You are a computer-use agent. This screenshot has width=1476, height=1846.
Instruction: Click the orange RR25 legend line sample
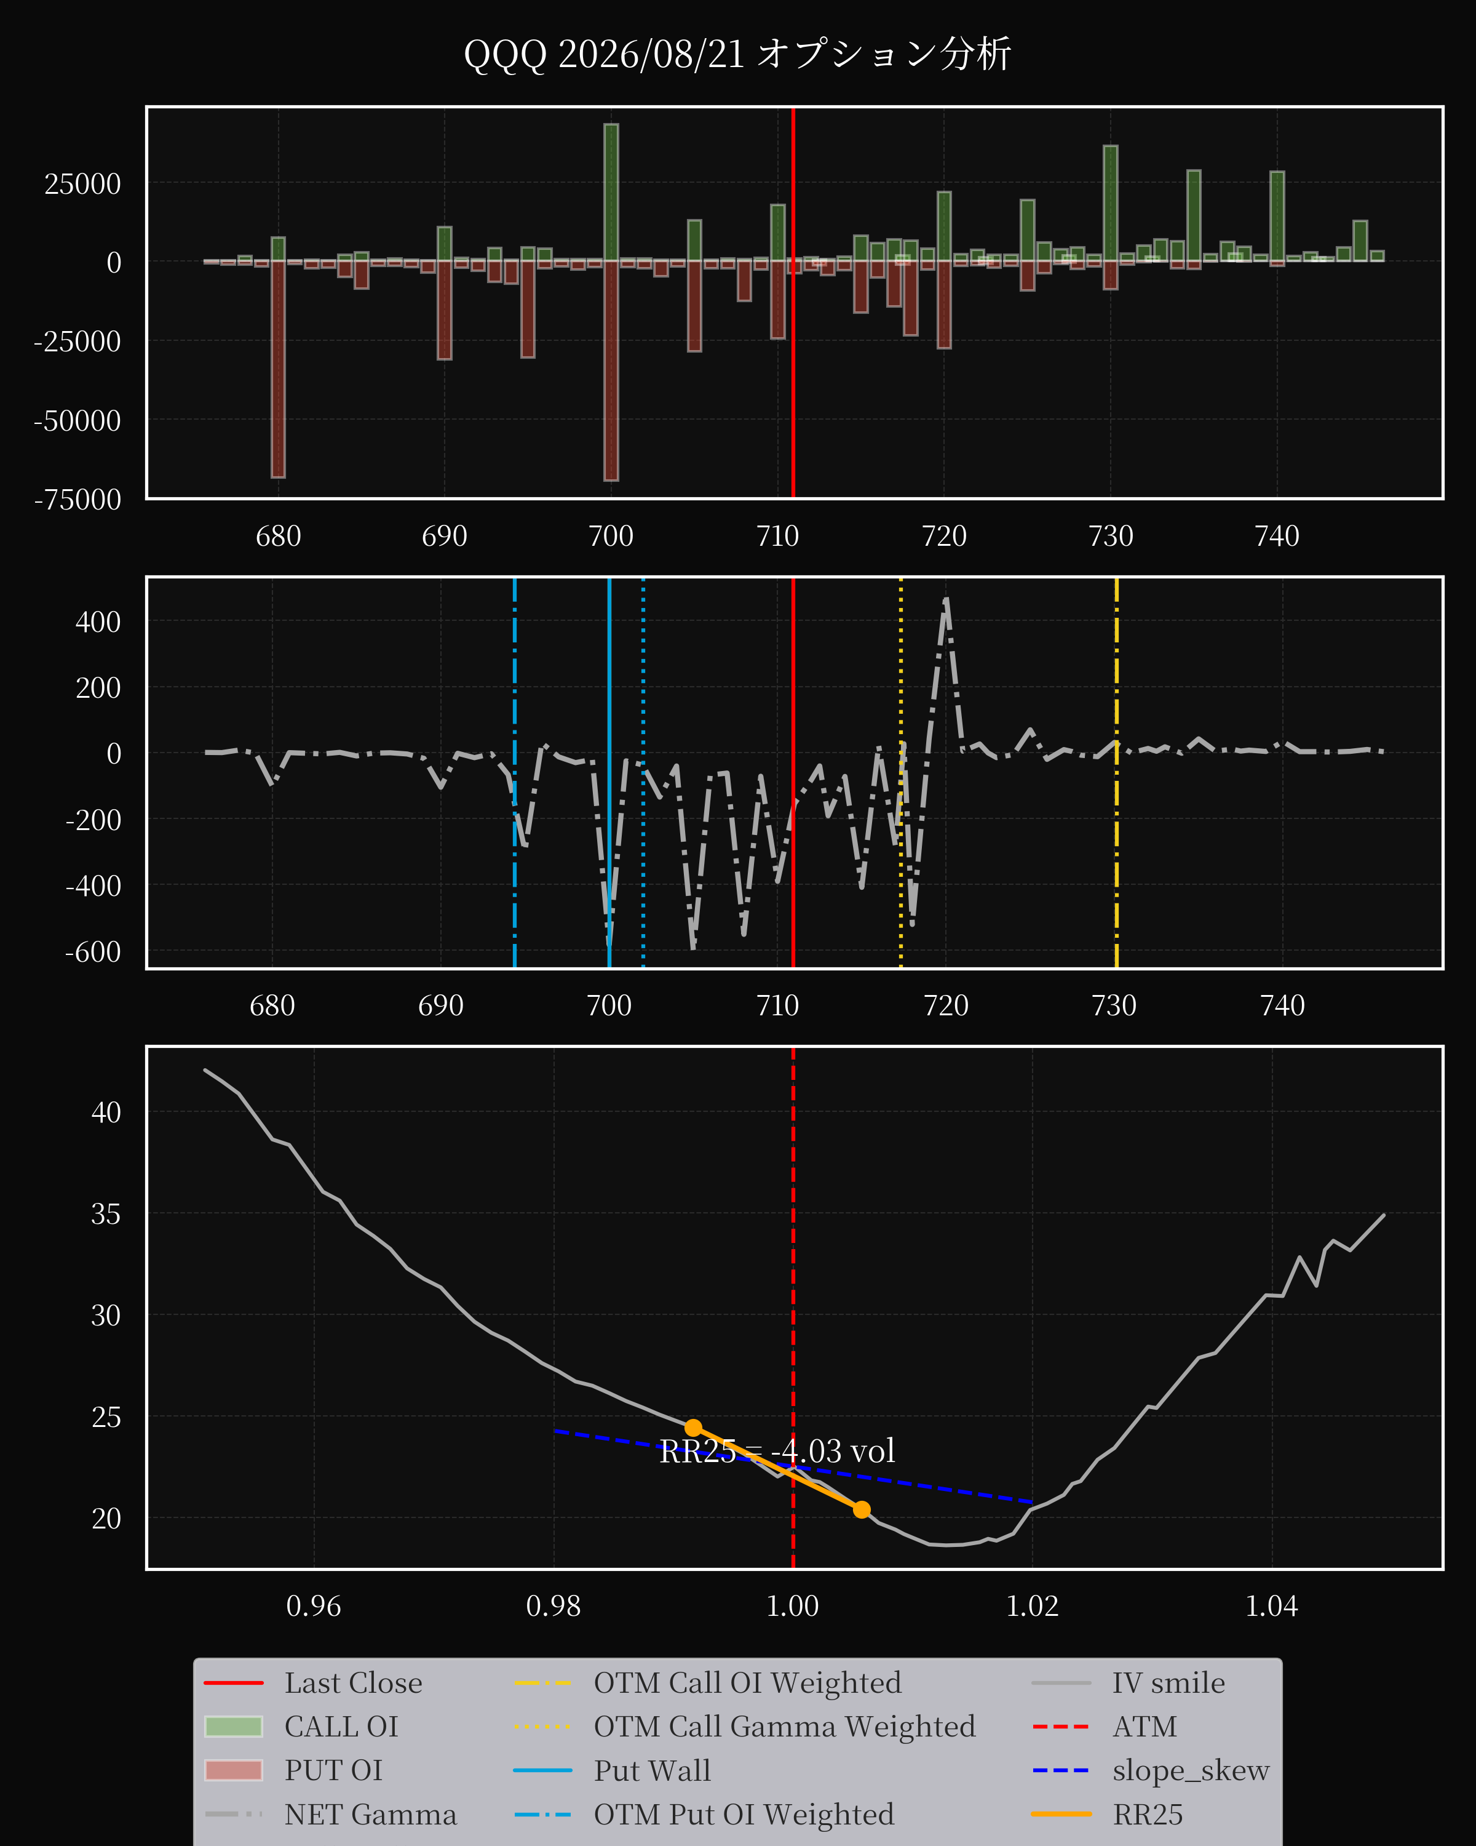(1061, 1815)
